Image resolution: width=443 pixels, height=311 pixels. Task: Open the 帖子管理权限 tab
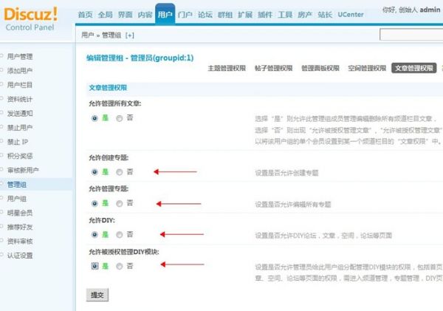(274, 68)
